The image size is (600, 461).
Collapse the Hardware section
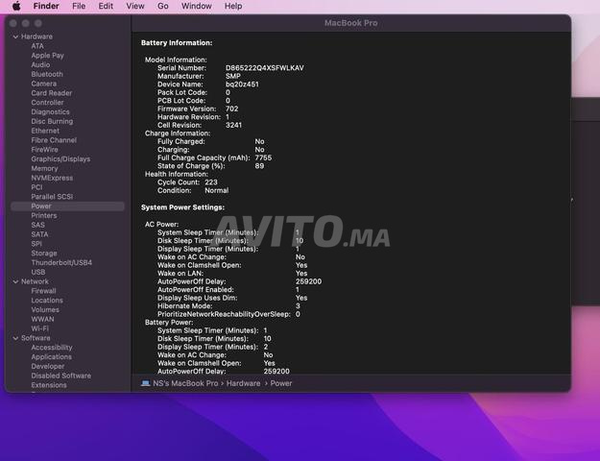tap(15, 36)
